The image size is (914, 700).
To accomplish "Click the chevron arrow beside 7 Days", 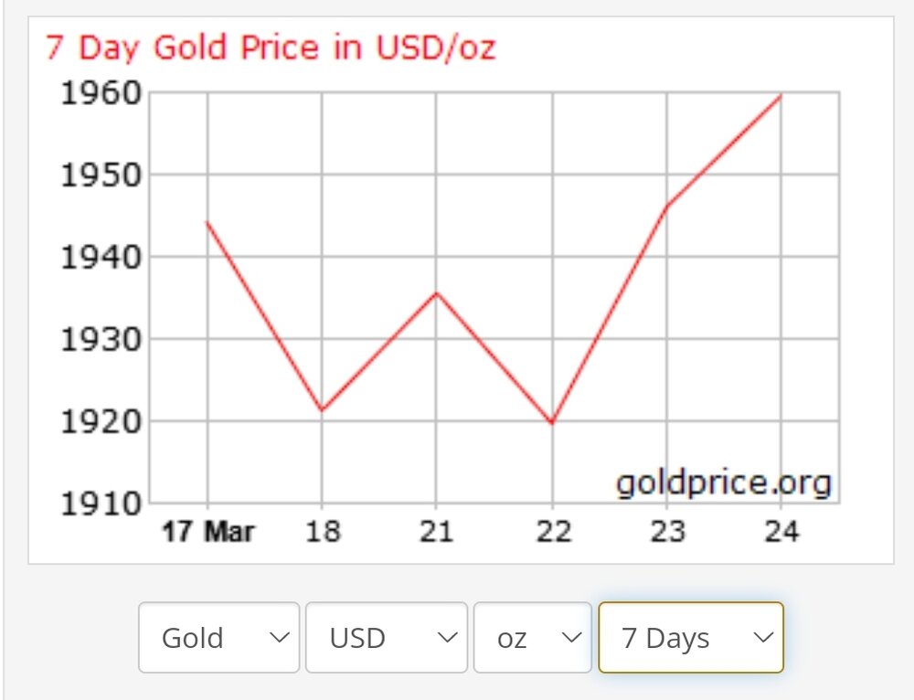I will pos(763,638).
